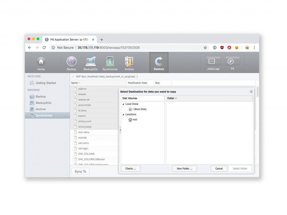This screenshot has width=287, height=215.
Task: Select the chrony.keys file
Action: (x=94, y=127)
